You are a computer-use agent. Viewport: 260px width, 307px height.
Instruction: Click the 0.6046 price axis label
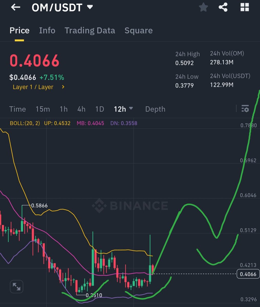point(248,195)
